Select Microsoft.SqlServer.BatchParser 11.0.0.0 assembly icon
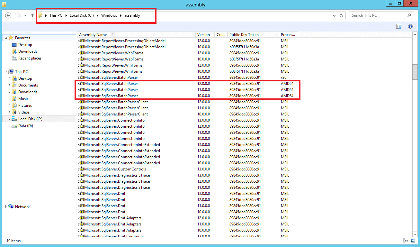 pyautogui.click(x=81, y=90)
